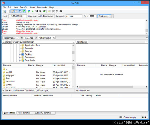The image size is (150, 125).
Task: Select the lastRSS folder
Action: tap(8, 72)
